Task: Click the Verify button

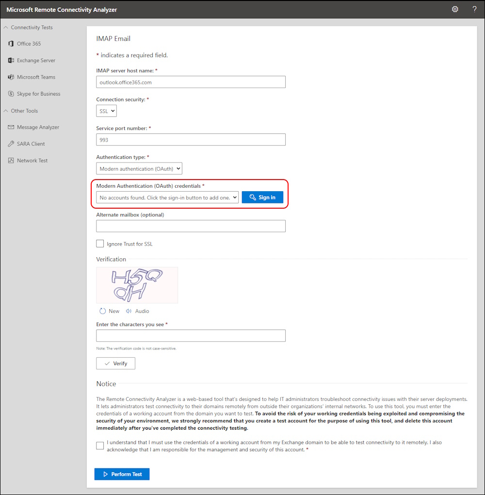Action: coord(116,363)
